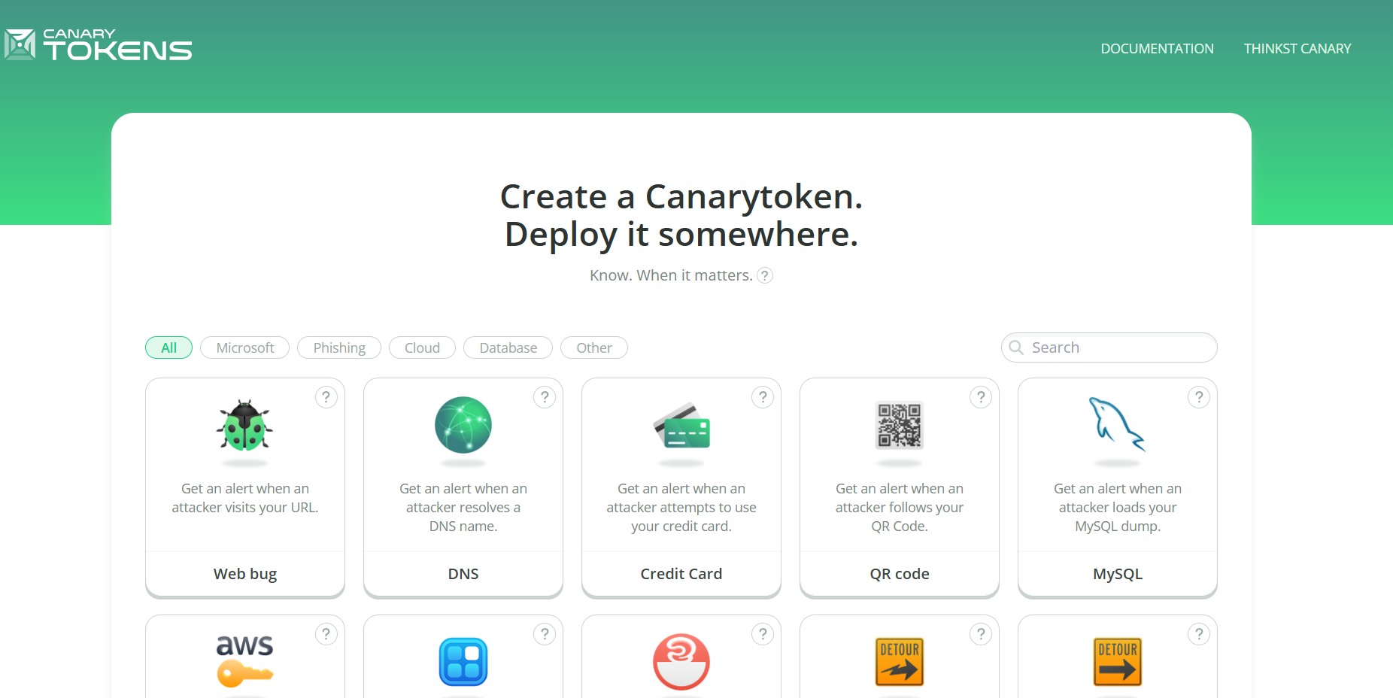Image resolution: width=1393 pixels, height=698 pixels.
Task: Open help for Credit Card card
Action: point(763,397)
